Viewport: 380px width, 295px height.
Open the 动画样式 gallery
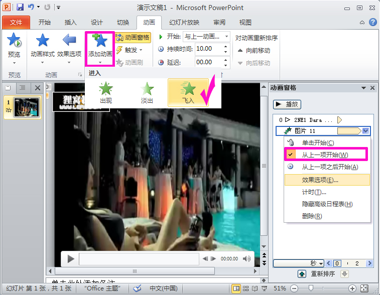pos(43,49)
